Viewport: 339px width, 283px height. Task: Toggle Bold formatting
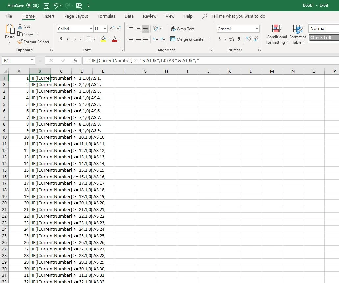61,39
